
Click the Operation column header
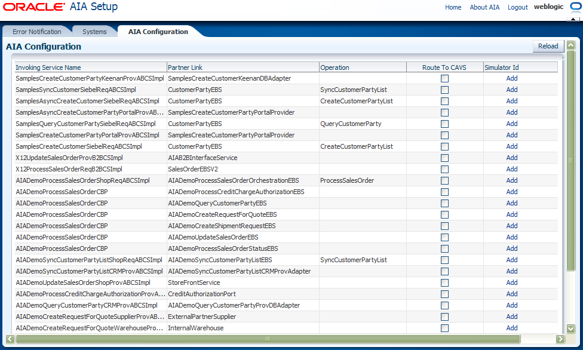(363, 67)
